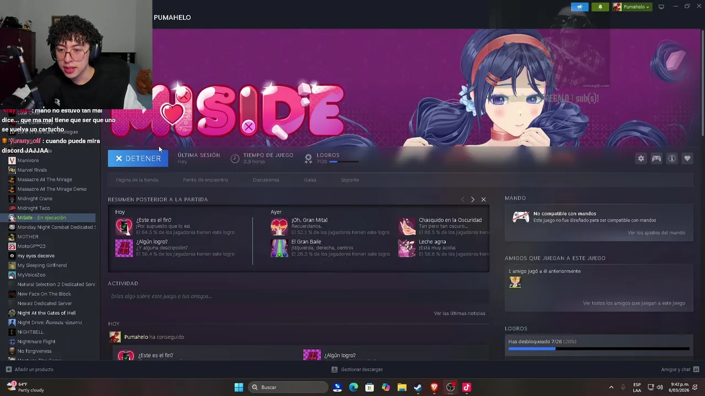Open Ver los ajustes del mando link
This screenshot has width=705, height=396.
[x=656, y=233]
